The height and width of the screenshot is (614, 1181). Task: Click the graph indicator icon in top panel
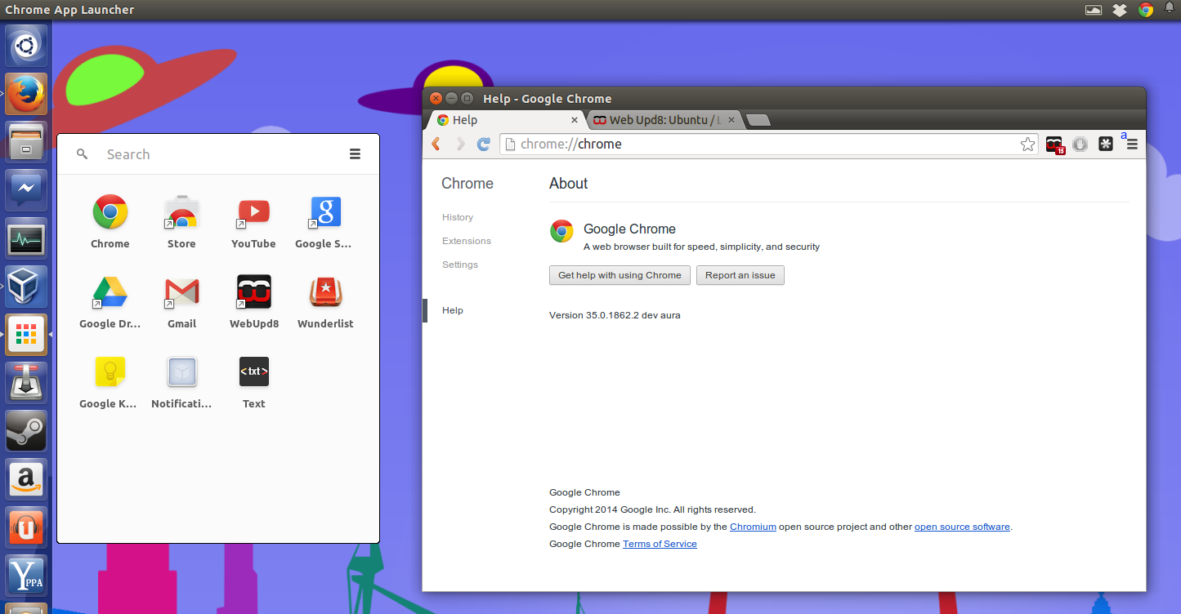coord(1094,10)
